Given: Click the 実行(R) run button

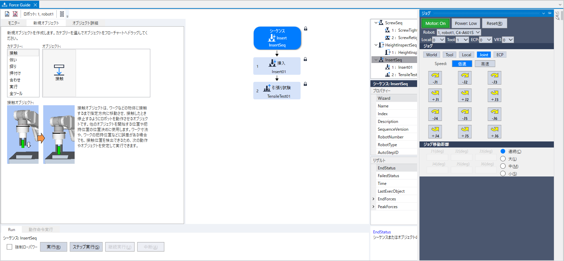Looking at the screenshot, I should 54,247.
